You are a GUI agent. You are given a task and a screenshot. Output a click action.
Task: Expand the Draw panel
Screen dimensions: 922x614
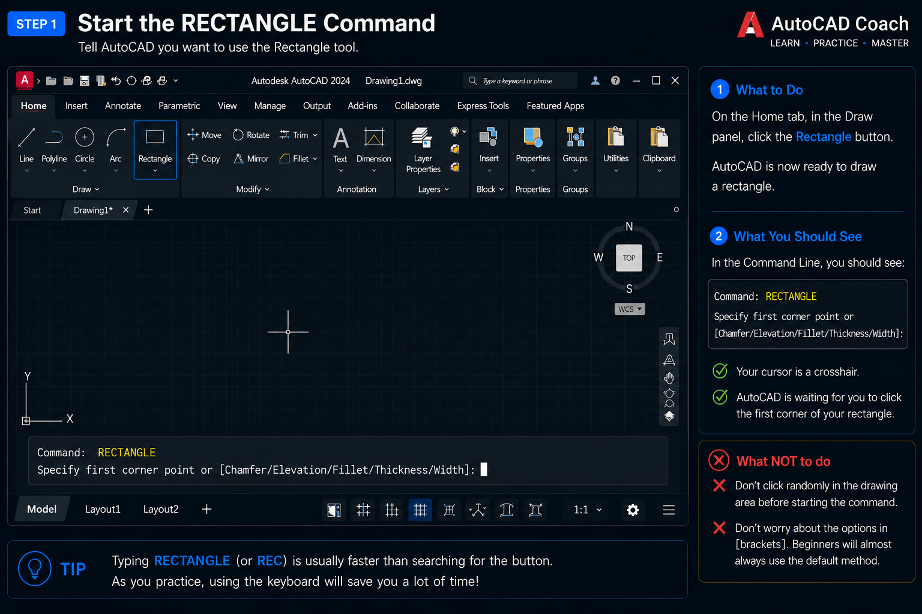click(x=86, y=189)
